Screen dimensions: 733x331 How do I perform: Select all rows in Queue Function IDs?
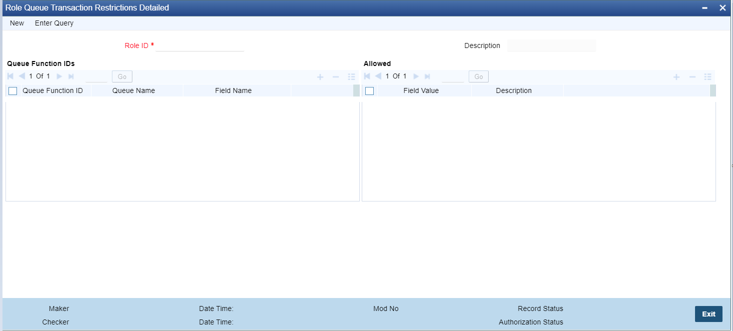[13, 91]
